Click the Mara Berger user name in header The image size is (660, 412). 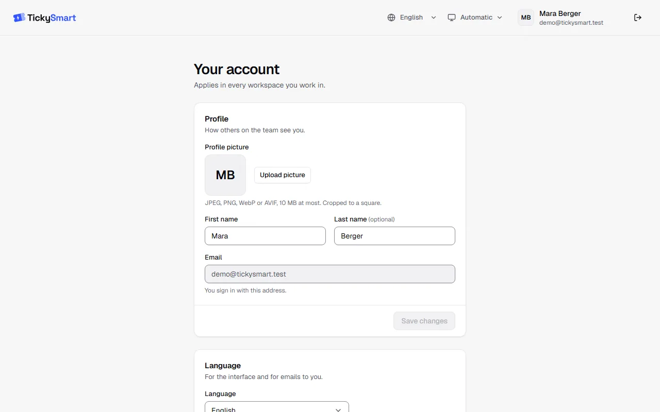tap(560, 13)
